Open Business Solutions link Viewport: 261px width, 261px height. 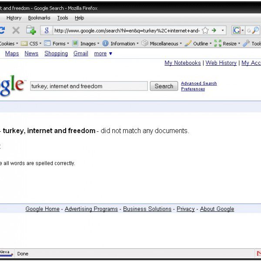click(147, 209)
